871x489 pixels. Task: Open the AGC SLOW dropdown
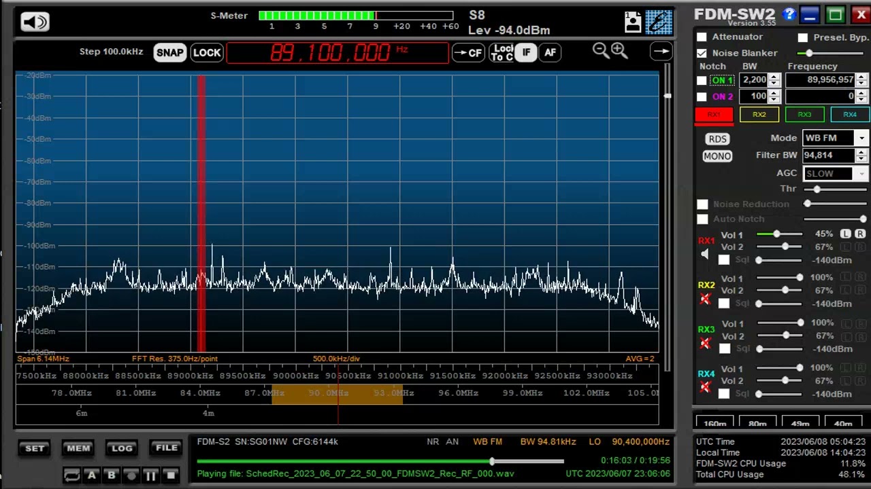(861, 174)
